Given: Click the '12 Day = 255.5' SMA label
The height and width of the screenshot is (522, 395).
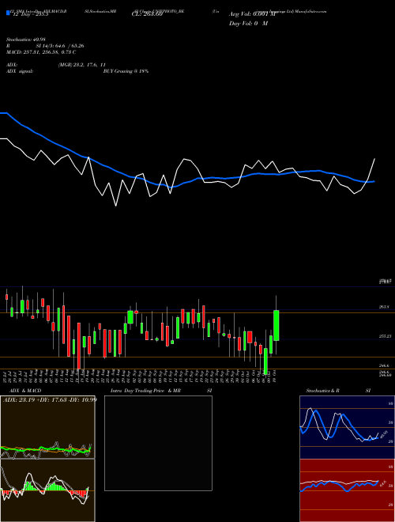Looking at the screenshot, I should [29, 14].
